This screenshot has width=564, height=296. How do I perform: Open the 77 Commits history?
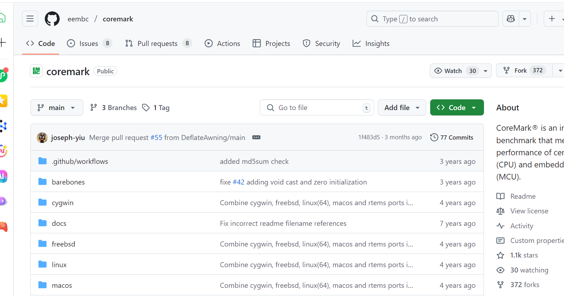point(452,137)
